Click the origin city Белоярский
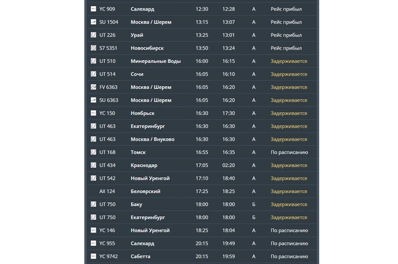Image resolution: width=398 pixels, height=264 pixels. 146,191
